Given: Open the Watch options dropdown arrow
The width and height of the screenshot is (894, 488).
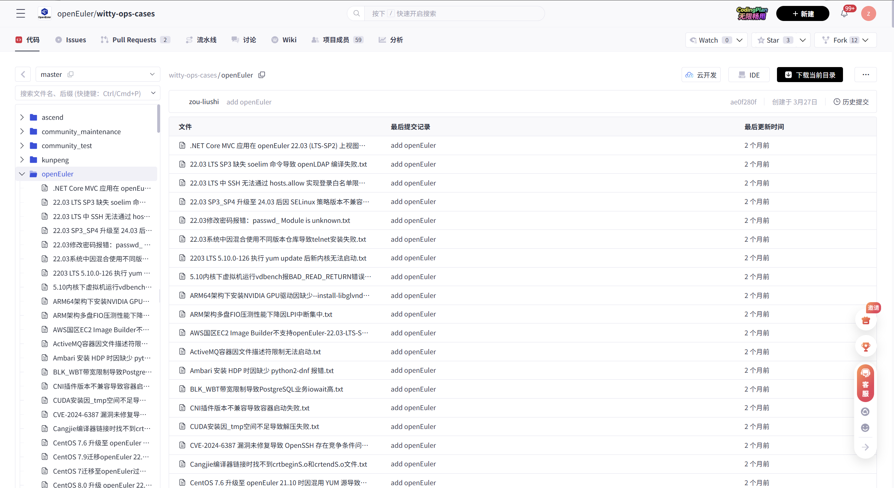Looking at the screenshot, I should tap(740, 40).
